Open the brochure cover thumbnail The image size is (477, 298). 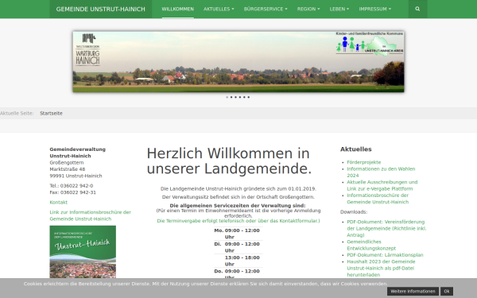click(x=83, y=252)
